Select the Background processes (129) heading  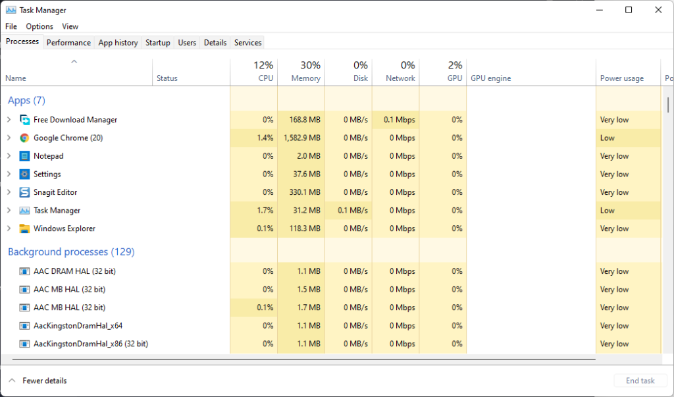[71, 251]
